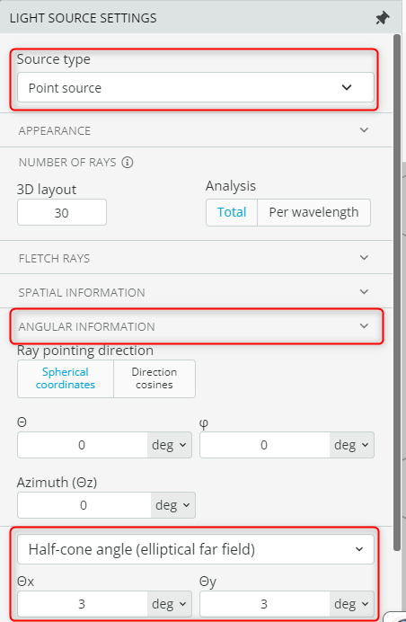Switch analysis to Per wavelength
This screenshot has height=622, width=406.
(313, 212)
